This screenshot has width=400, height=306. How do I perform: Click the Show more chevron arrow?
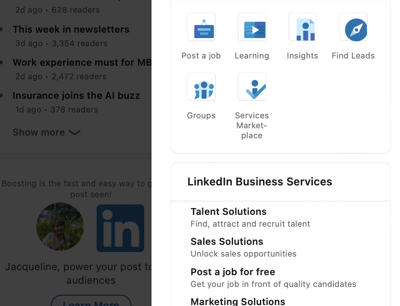pyautogui.click(x=74, y=132)
